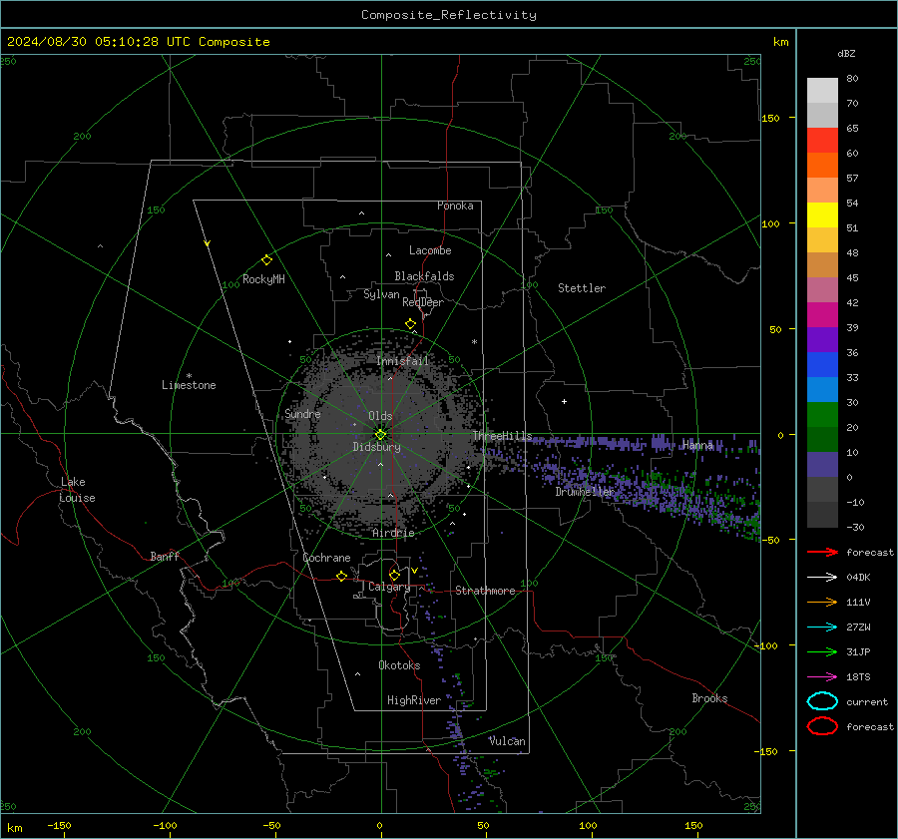The width and height of the screenshot is (898, 839).
Task: Click the Cochrane city label
Action: tap(326, 558)
